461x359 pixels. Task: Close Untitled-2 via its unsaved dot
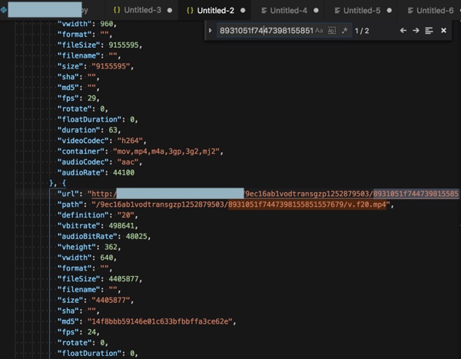243,10
